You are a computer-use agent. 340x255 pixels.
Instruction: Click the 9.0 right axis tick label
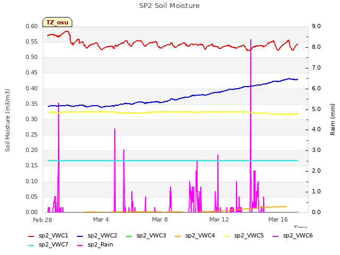coord(316,26)
